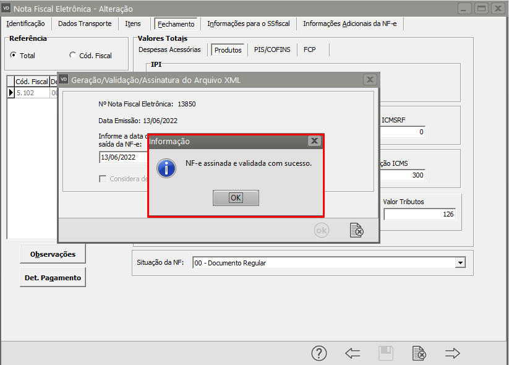Click the Valor Tributos input field
This screenshot has width=509, height=365.
pos(420,214)
